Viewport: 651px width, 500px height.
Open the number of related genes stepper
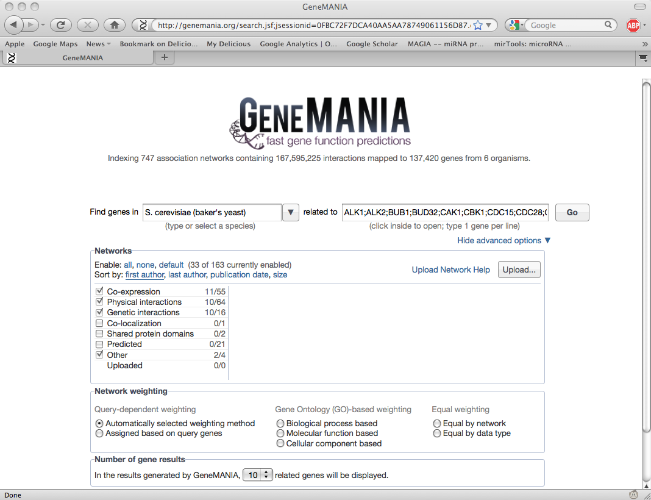pos(258,475)
